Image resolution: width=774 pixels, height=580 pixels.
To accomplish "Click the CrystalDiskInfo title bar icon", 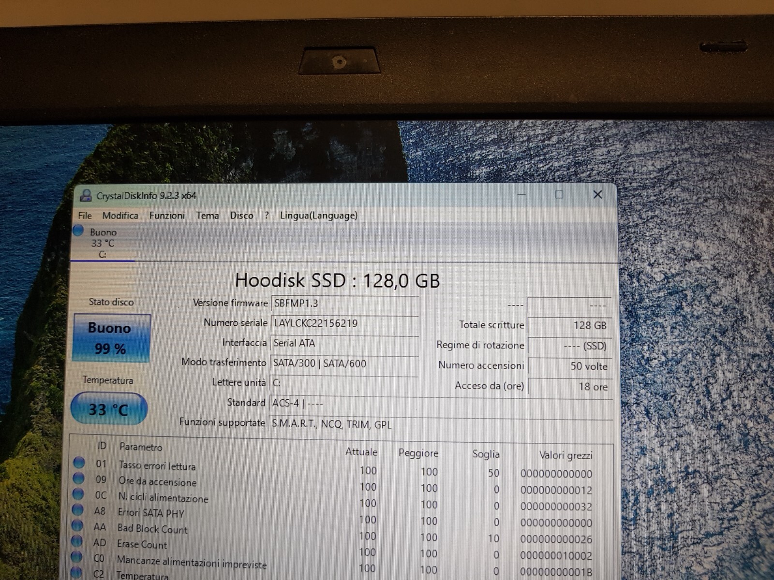I will click(86, 195).
